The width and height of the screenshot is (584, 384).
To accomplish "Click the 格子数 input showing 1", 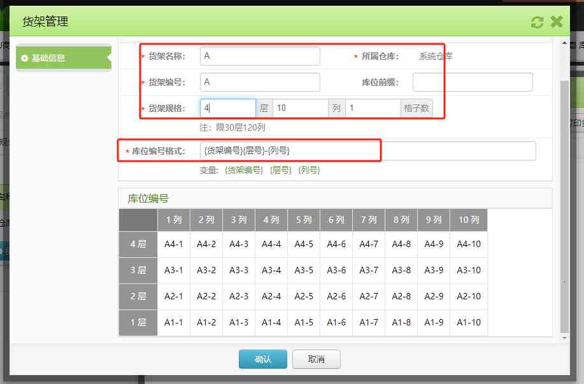I will (x=373, y=108).
